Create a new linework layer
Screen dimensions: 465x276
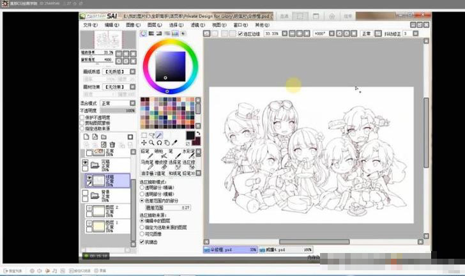[95, 137]
